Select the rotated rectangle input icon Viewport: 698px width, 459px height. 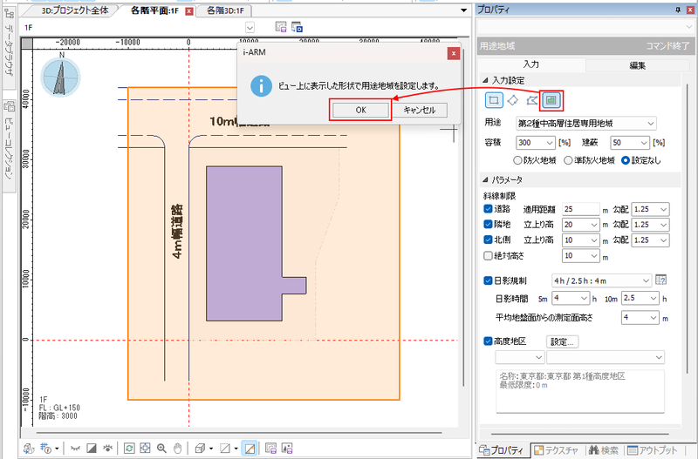[512, 100]
